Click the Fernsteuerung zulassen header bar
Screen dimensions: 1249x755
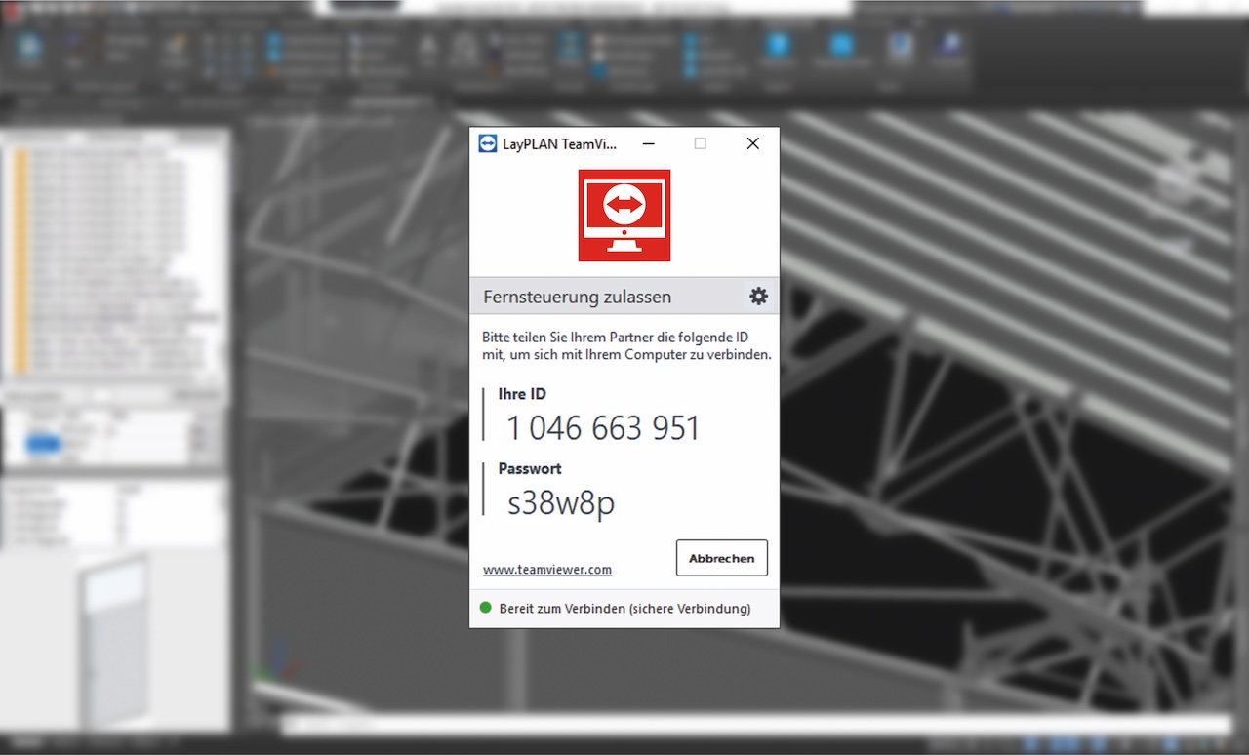(605, 297)
